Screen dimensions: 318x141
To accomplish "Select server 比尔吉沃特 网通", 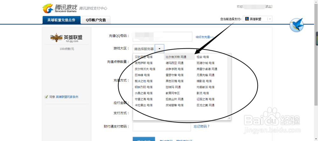I will tap(176, 57).
